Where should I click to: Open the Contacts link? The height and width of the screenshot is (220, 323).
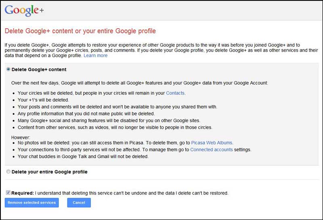point(175,93)
